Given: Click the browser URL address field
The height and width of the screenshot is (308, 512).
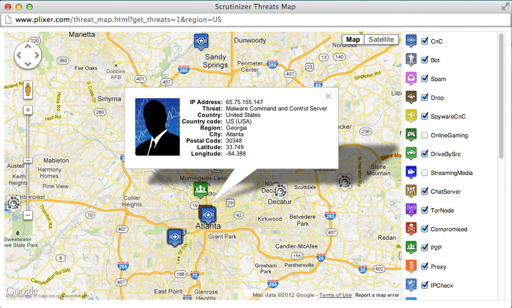Looking at the screenshot, I should click(255, 20).
